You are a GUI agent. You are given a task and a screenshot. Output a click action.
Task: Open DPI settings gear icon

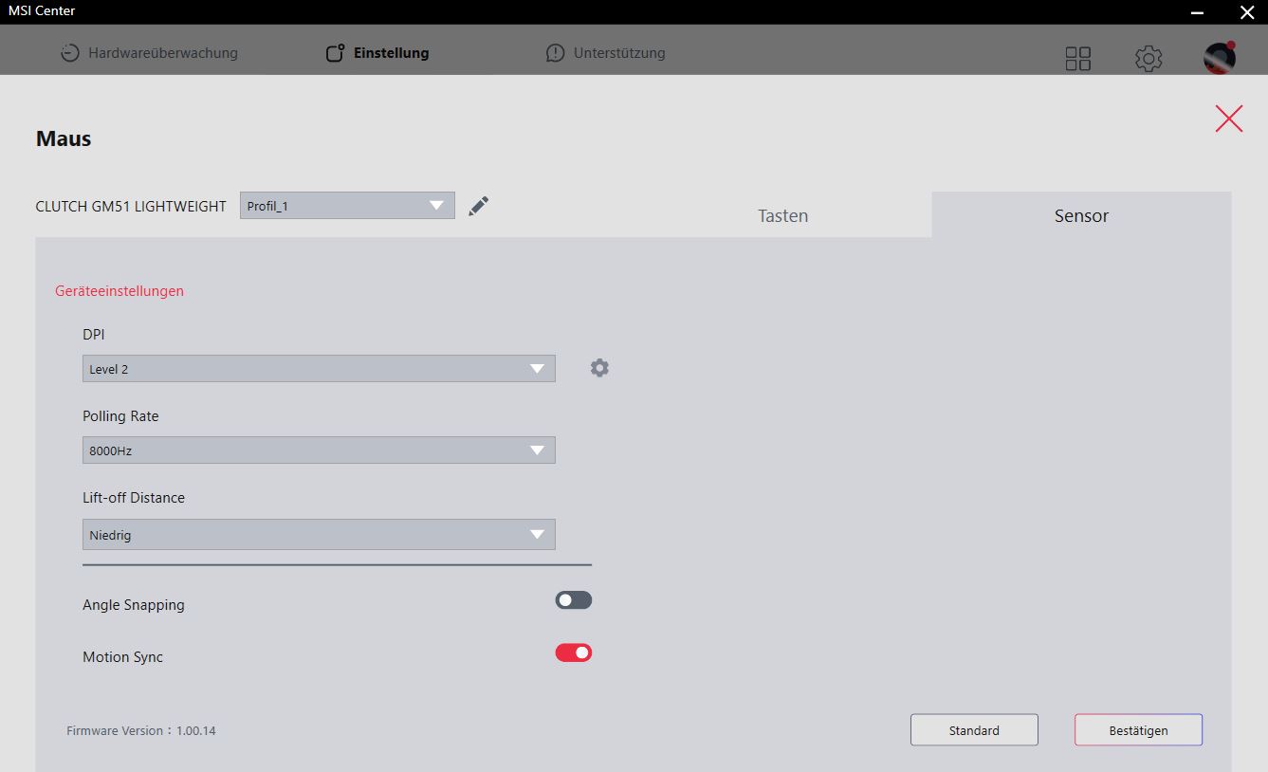pos(599,368)
